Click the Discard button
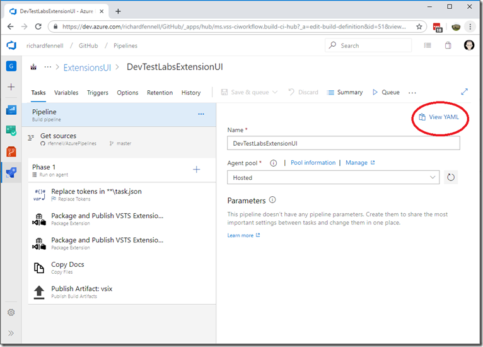The width and height of the screenshot is (483, 347). point(303,92)
